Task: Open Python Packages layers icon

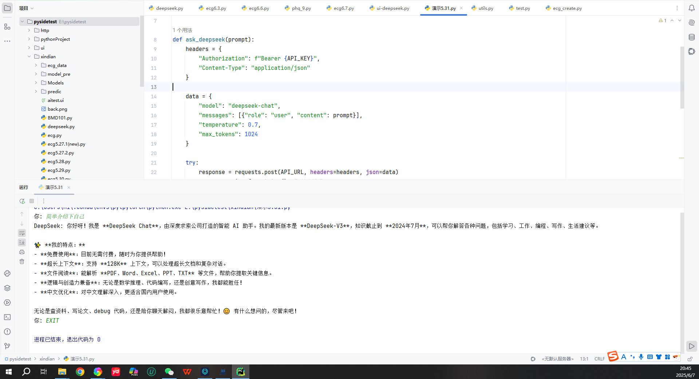Action: [7, 288]
